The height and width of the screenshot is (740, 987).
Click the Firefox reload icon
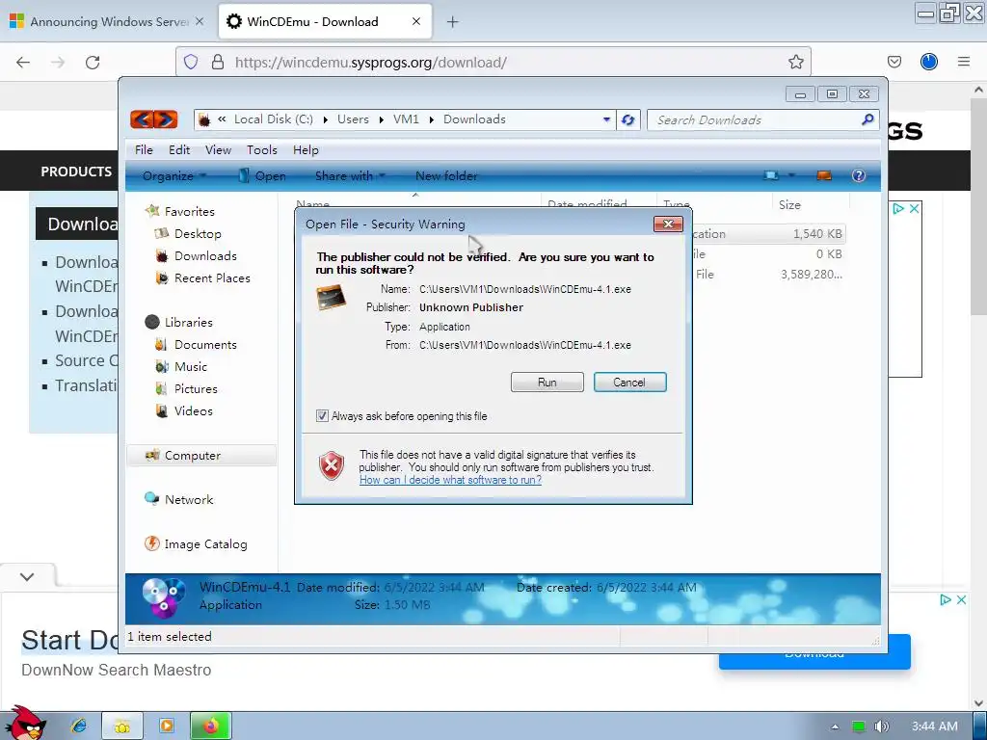coord(93,63)
